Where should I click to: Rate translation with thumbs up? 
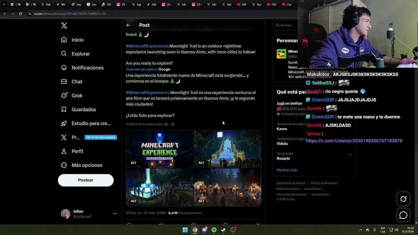166,124
